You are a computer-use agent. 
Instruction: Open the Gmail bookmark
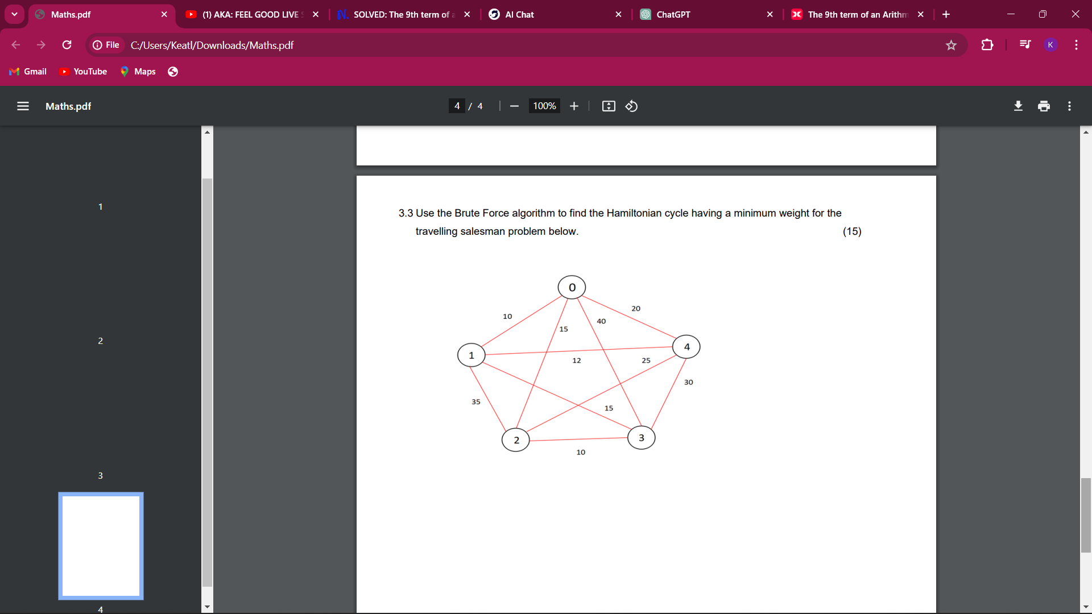point(28,71)
